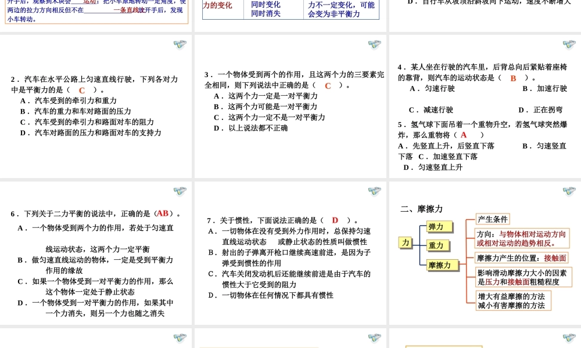
Task: Click option C 这两个力一定不是一对平衡力
Action: pos(270,118)
